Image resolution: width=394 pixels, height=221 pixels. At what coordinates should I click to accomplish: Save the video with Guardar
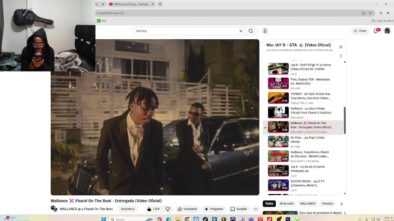point(239,209)
